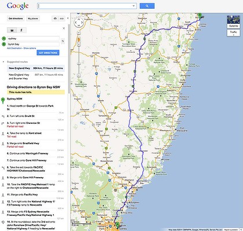This screenshot has width=243, height=231.
Task: Click step 6 Continue onto Warringah Freeway
Action: coord(28,153)
